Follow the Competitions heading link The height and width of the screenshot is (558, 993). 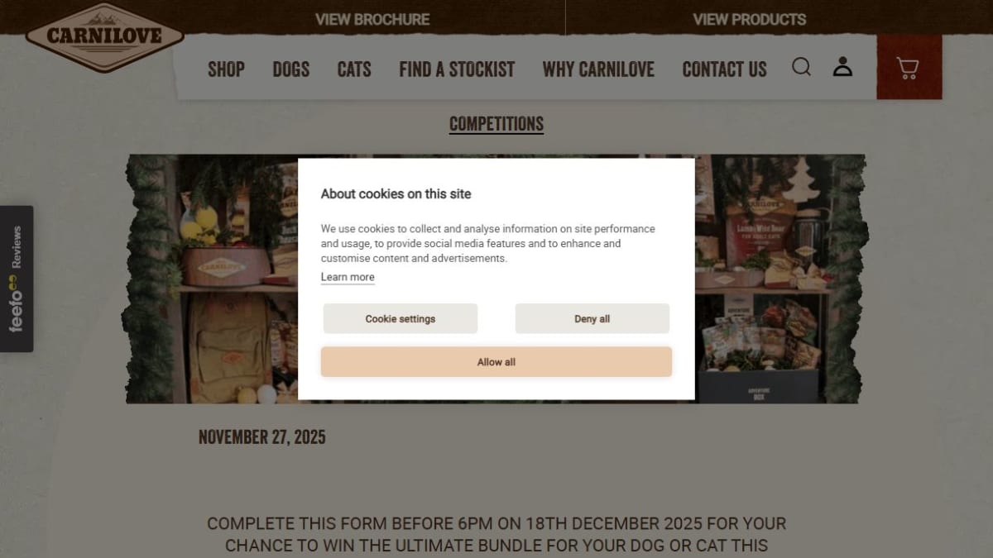496,124
